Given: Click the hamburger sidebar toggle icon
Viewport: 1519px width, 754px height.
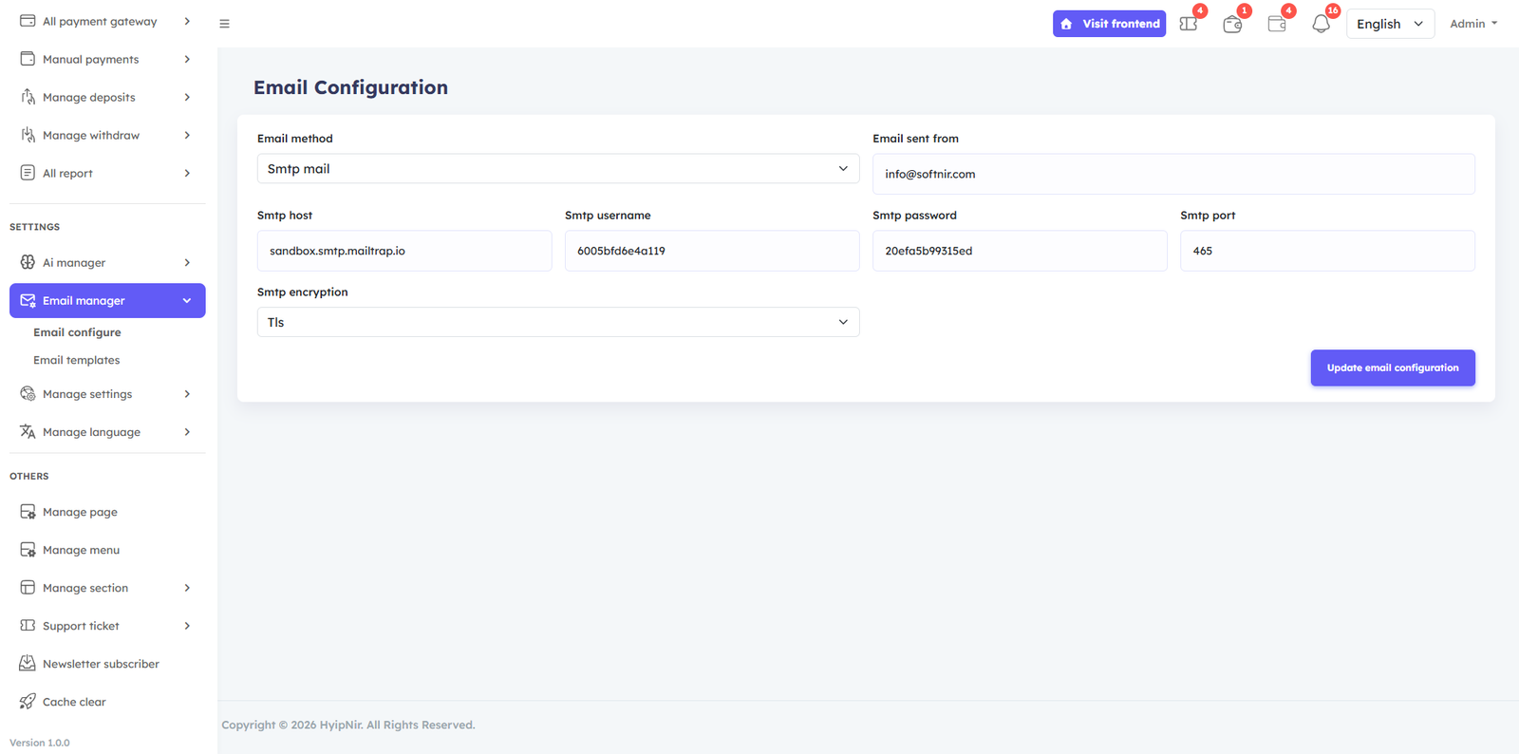Looking at the screenshot, I should (224, 24).
